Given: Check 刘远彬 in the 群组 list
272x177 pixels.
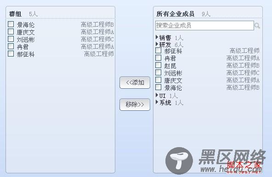Looking at the screenshot, I should pyautogui.click(x=11, y=39).
